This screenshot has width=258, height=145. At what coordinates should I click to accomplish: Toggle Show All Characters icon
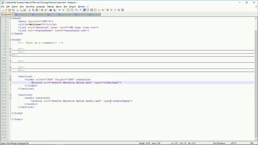pos(81,10)
